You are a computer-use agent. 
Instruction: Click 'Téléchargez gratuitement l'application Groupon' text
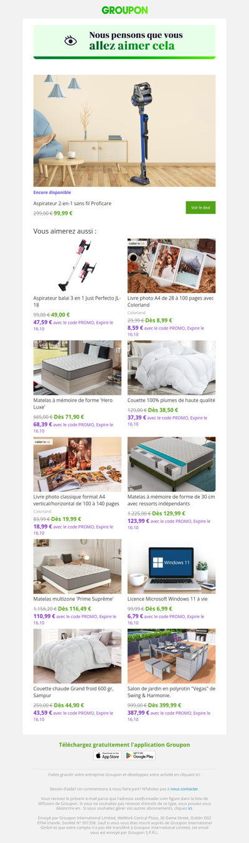[x=125, y=745]
